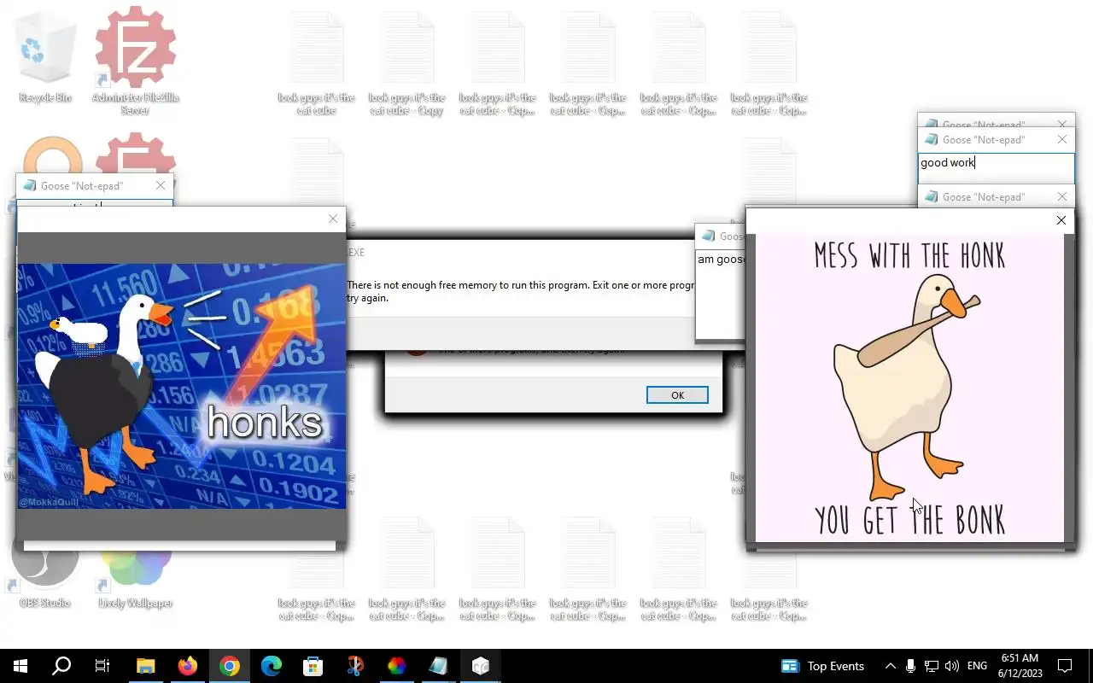
Task: Open the scissors snipping app in taskbar
Action: coord(355,666)
